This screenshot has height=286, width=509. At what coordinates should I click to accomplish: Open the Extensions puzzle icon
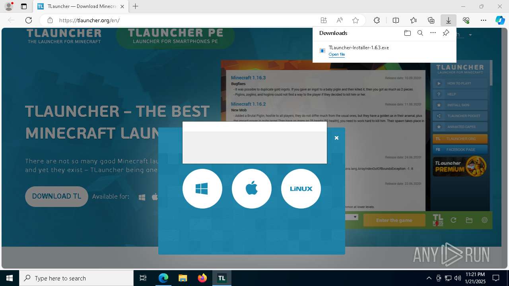pyautogui.click(x=377, y=20)
